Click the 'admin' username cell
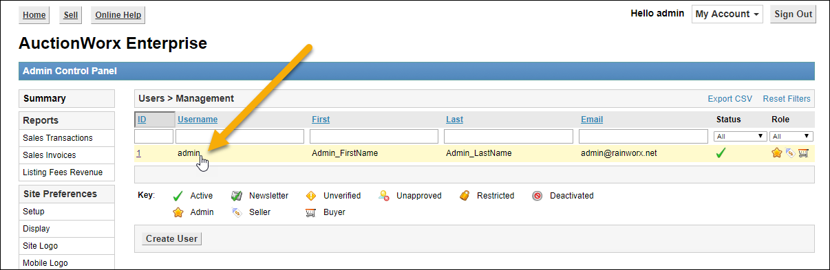Image resolution: width=830 pixels, height=270 pixels. (x=189, y=153)
